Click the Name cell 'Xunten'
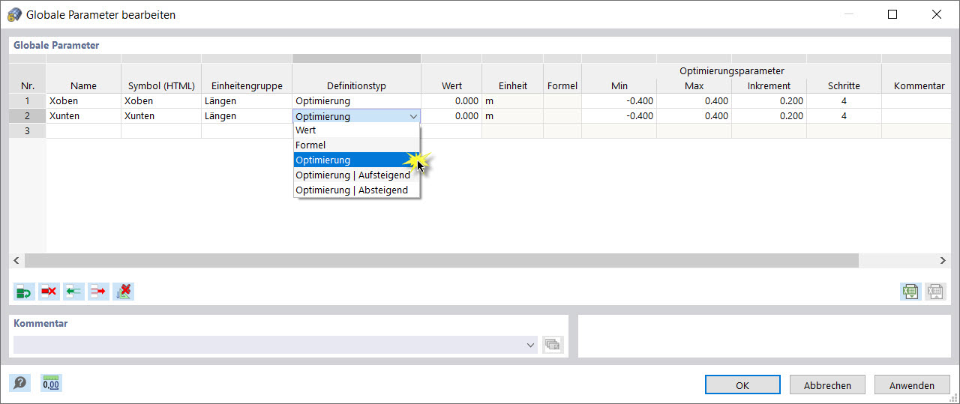 click(83, 116)
